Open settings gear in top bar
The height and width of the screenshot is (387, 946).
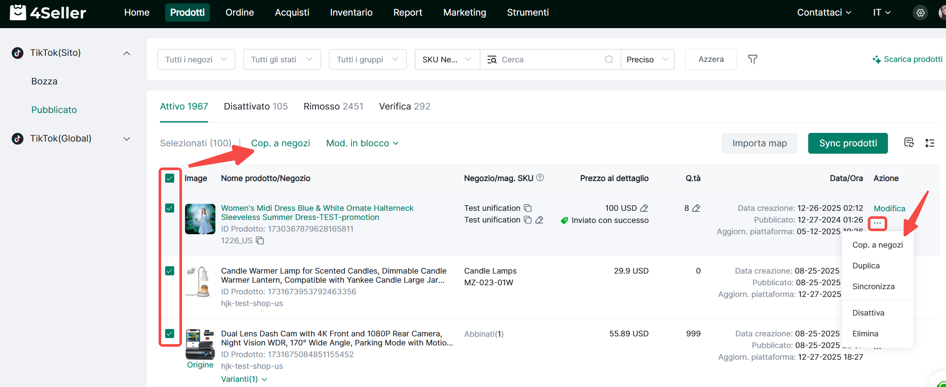tap(920, 13)
